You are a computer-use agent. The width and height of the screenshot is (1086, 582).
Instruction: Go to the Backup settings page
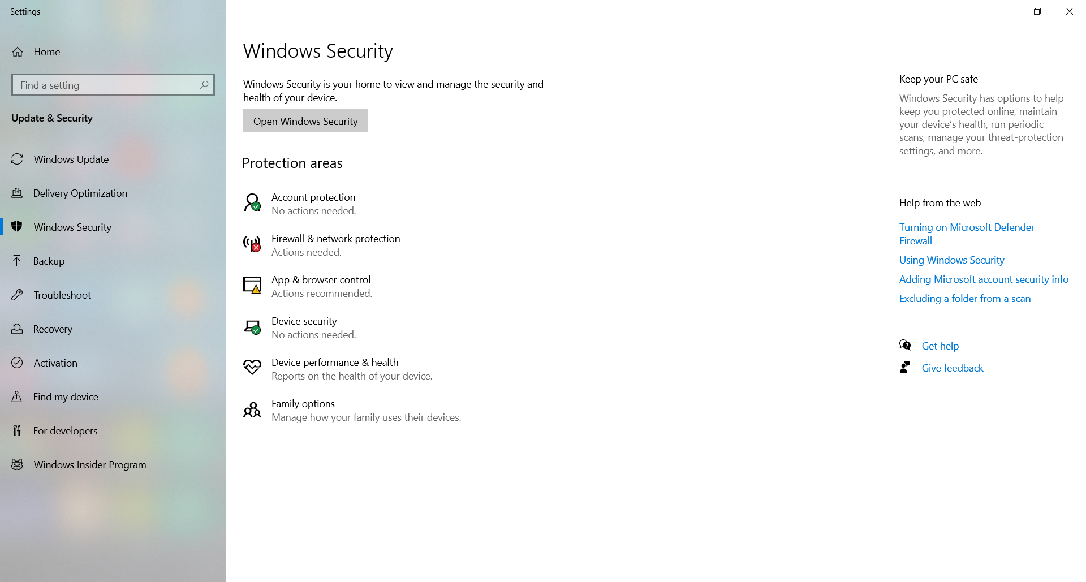49,261
